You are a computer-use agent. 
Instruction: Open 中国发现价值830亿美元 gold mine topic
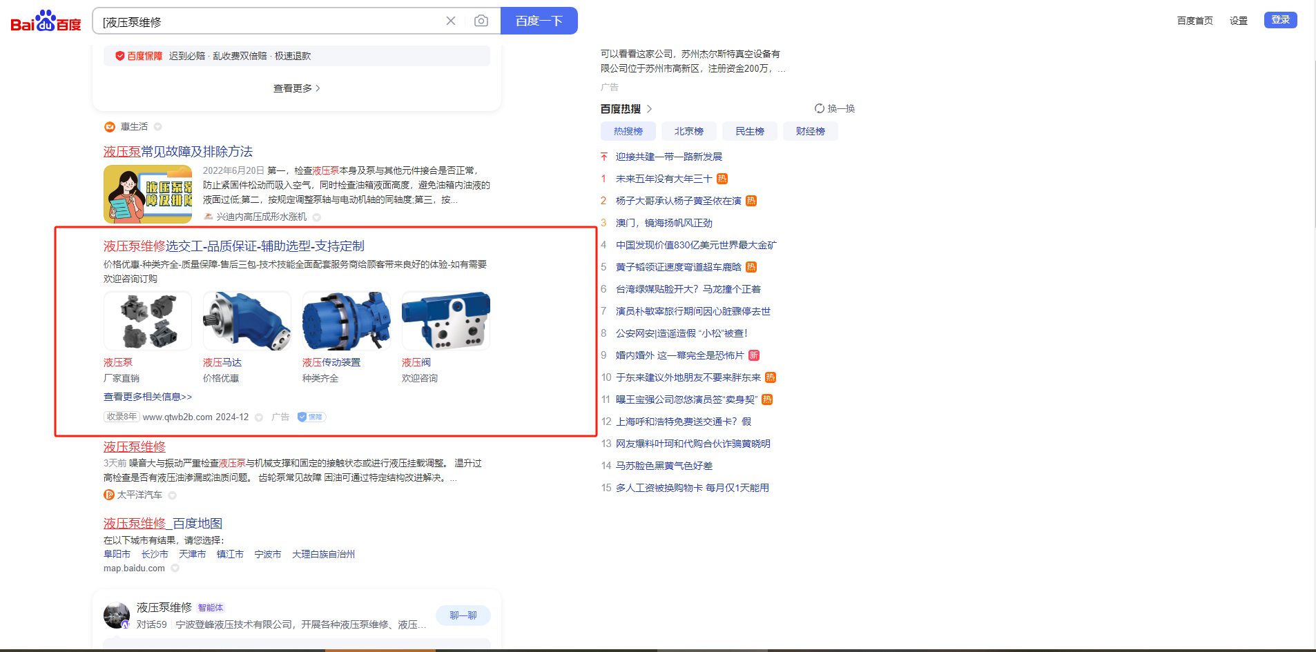(696, 245)
